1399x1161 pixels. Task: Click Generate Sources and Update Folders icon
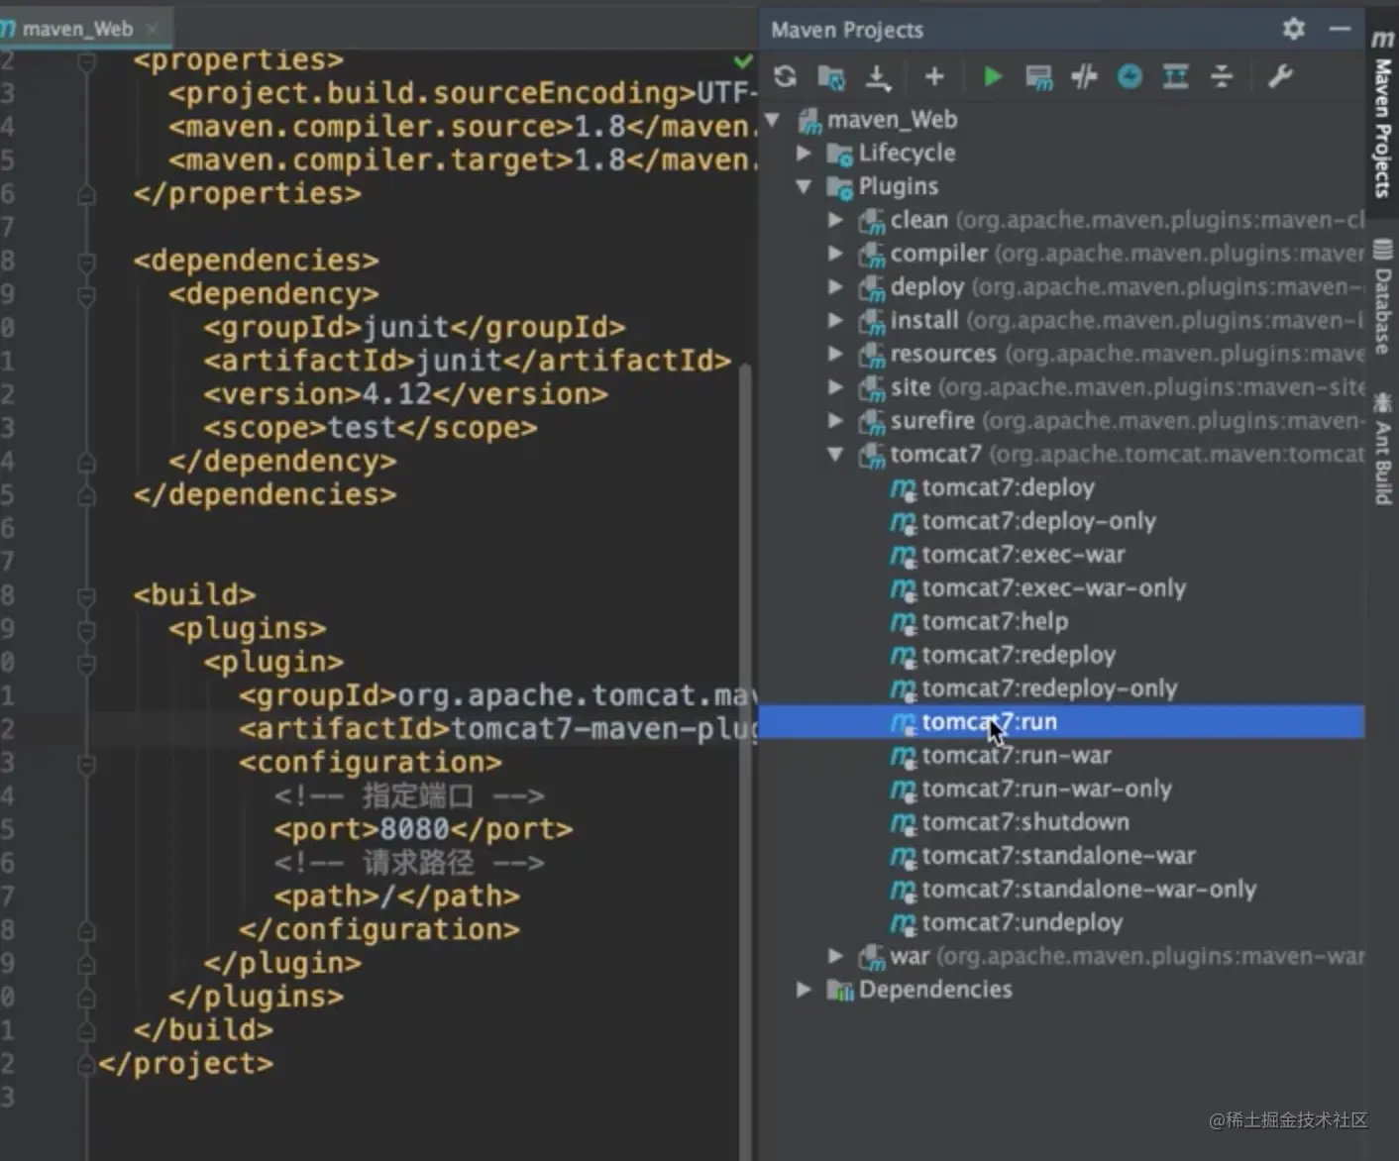click(831, 76)
